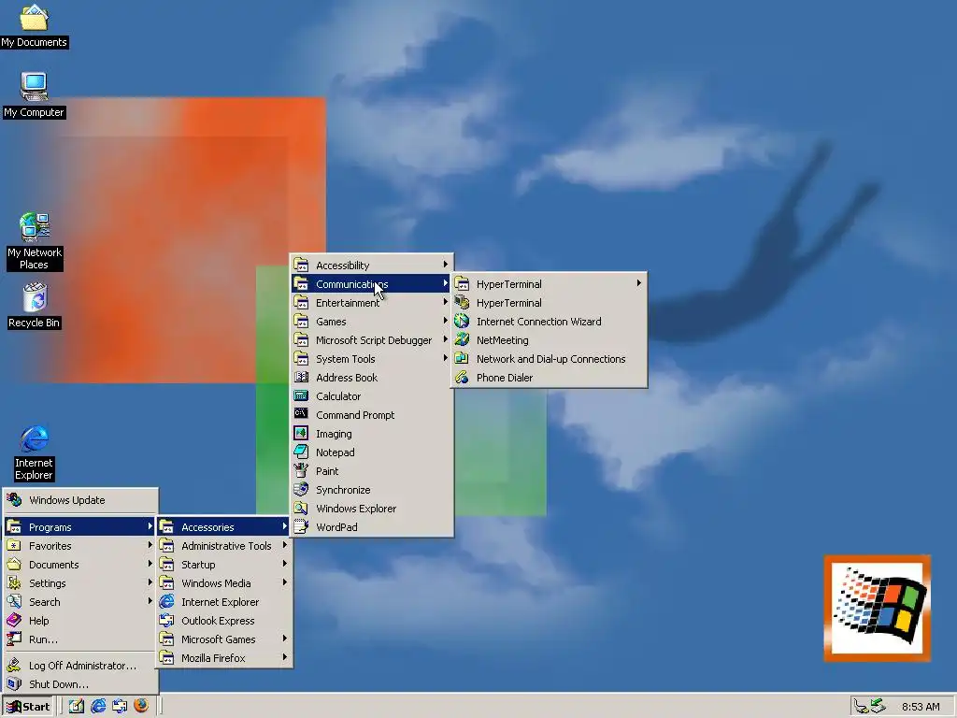Open Startup submenu
The height and width of the screenshot is (718, 957).
tap(224, 565)
